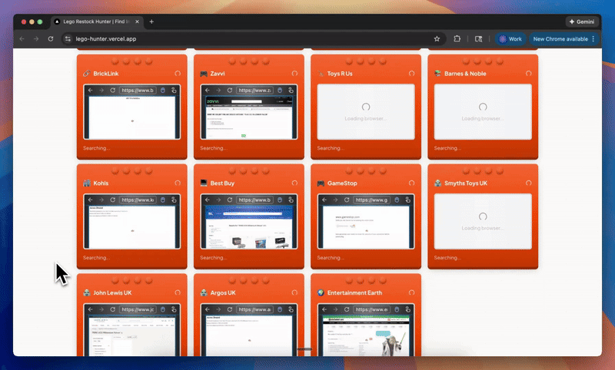Reload the lego-hunter.vercel.app page
The width and height of the screenshot is (615, 370).
[x=51, y=38]
